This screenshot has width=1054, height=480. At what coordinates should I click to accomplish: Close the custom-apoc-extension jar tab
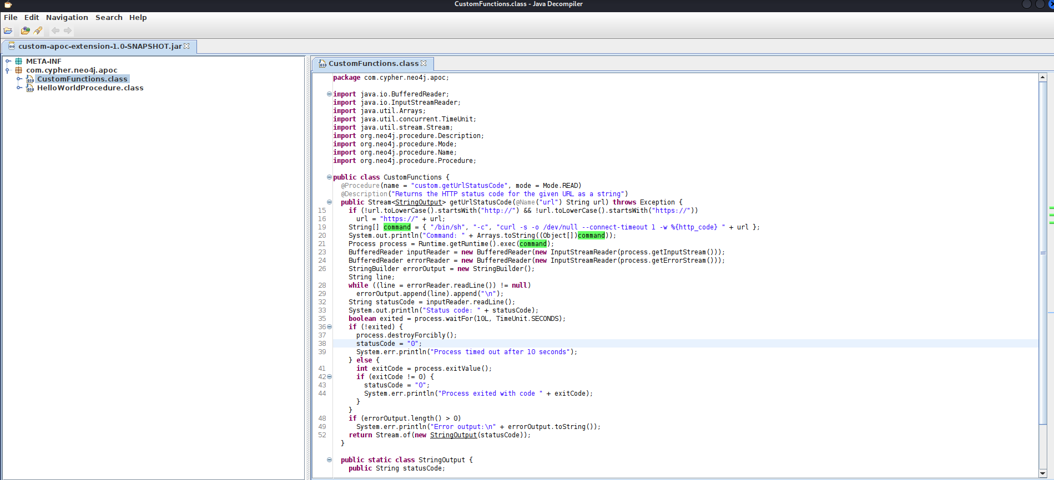187,46
